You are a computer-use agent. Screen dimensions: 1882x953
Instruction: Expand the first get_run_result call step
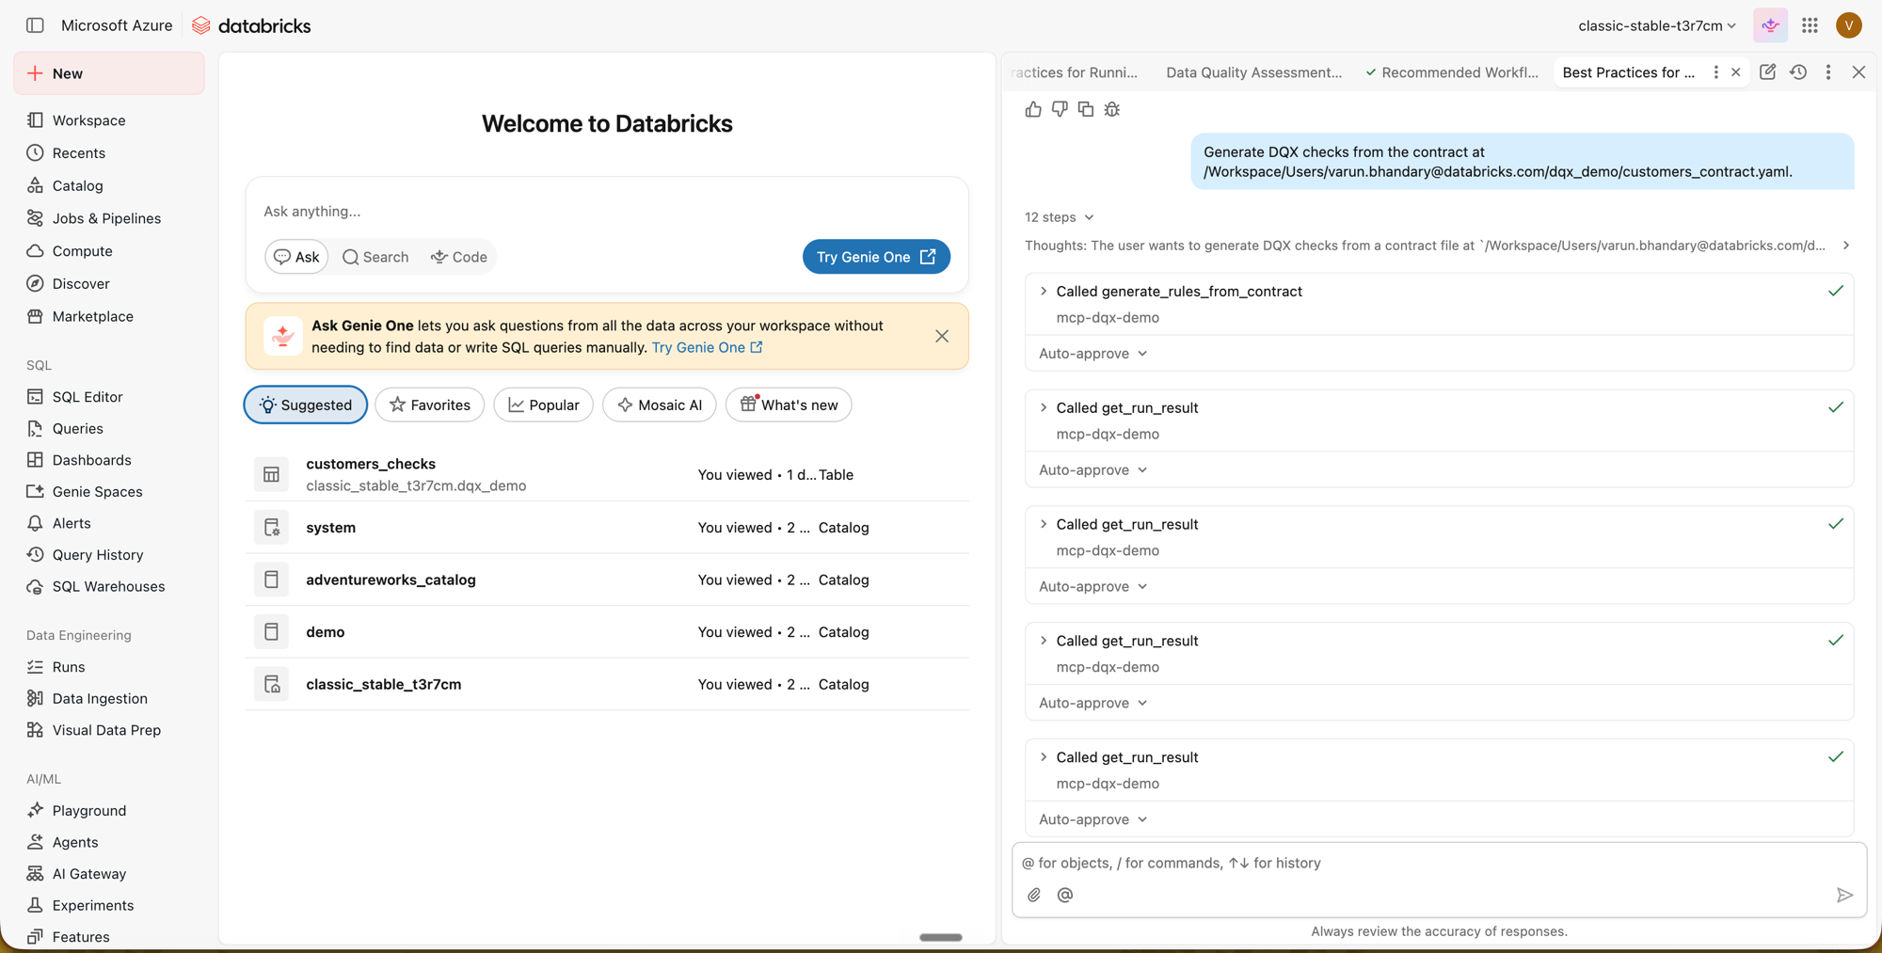(x=1044, y=408)
